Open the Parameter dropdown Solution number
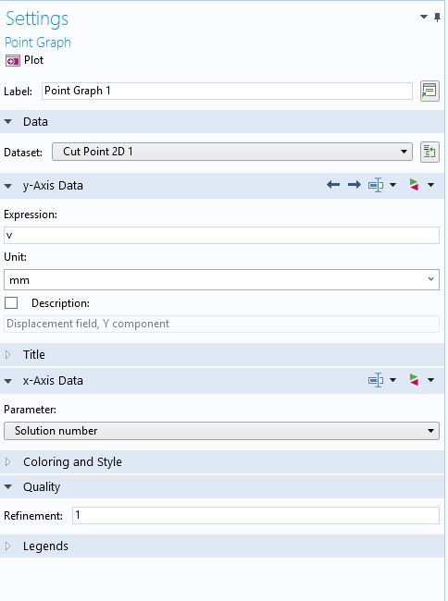 (221, 431)
